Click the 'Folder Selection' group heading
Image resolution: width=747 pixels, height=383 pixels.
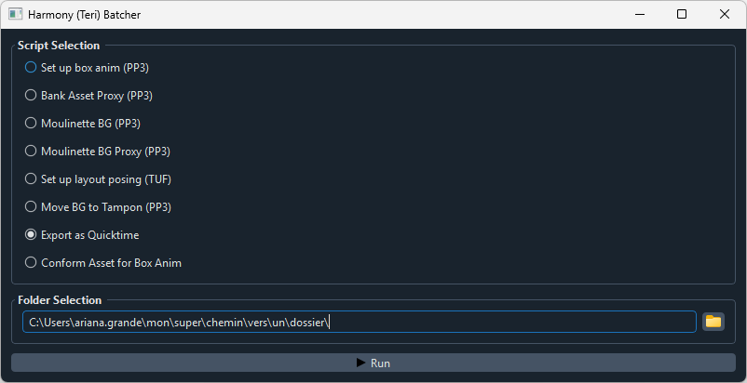(x=60, y=300)
